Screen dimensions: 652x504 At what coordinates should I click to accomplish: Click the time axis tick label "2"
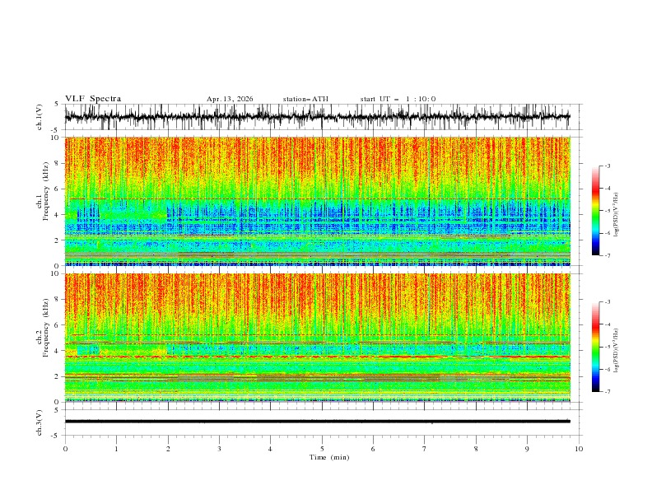168,449
